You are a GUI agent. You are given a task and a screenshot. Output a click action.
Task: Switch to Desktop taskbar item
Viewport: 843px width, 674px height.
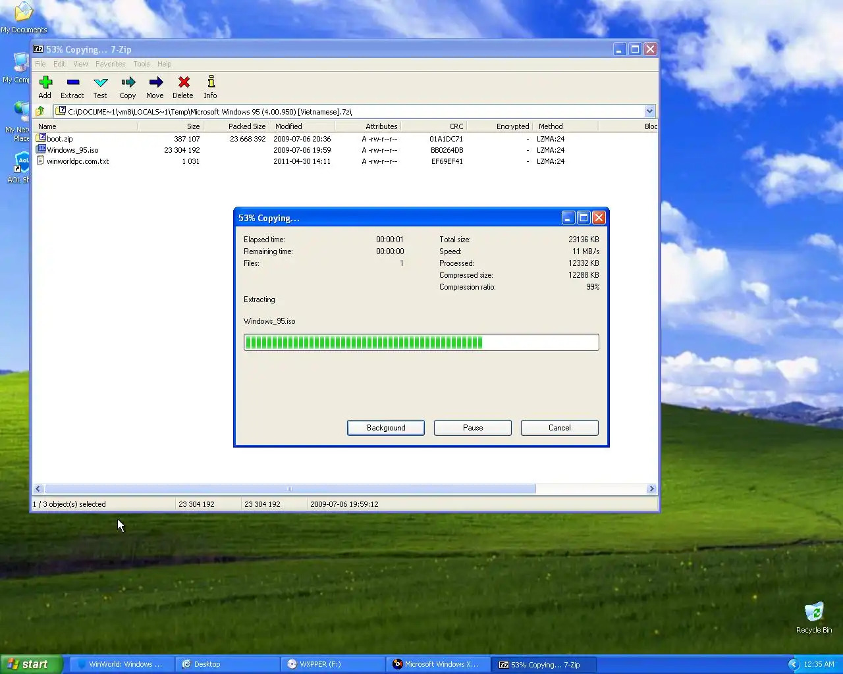pyautogui.click(x=227, y=664)
